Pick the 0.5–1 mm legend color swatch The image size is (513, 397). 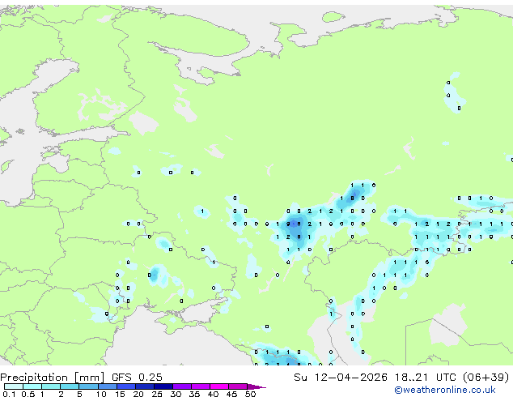coord(32,386)
